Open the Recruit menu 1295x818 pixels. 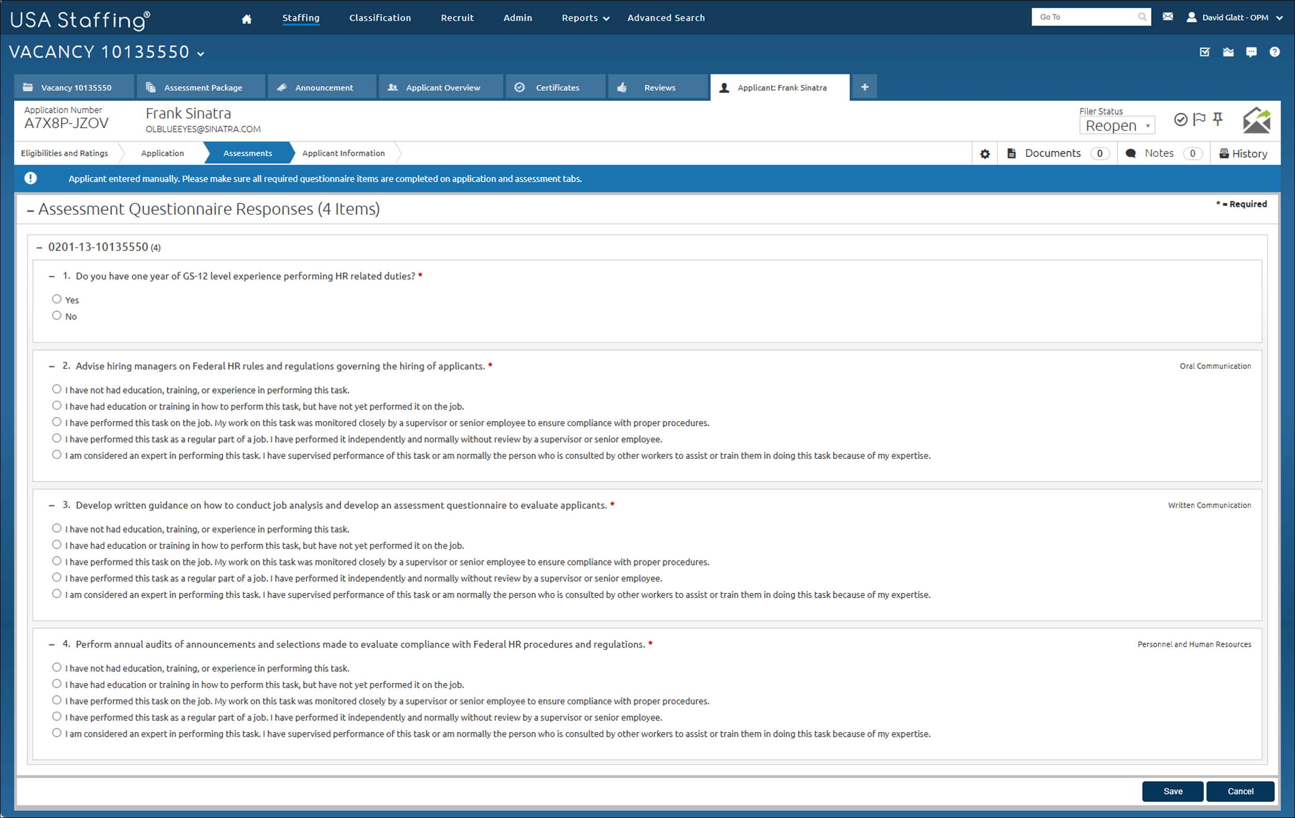pyautogui.click(x=457, y=18)
